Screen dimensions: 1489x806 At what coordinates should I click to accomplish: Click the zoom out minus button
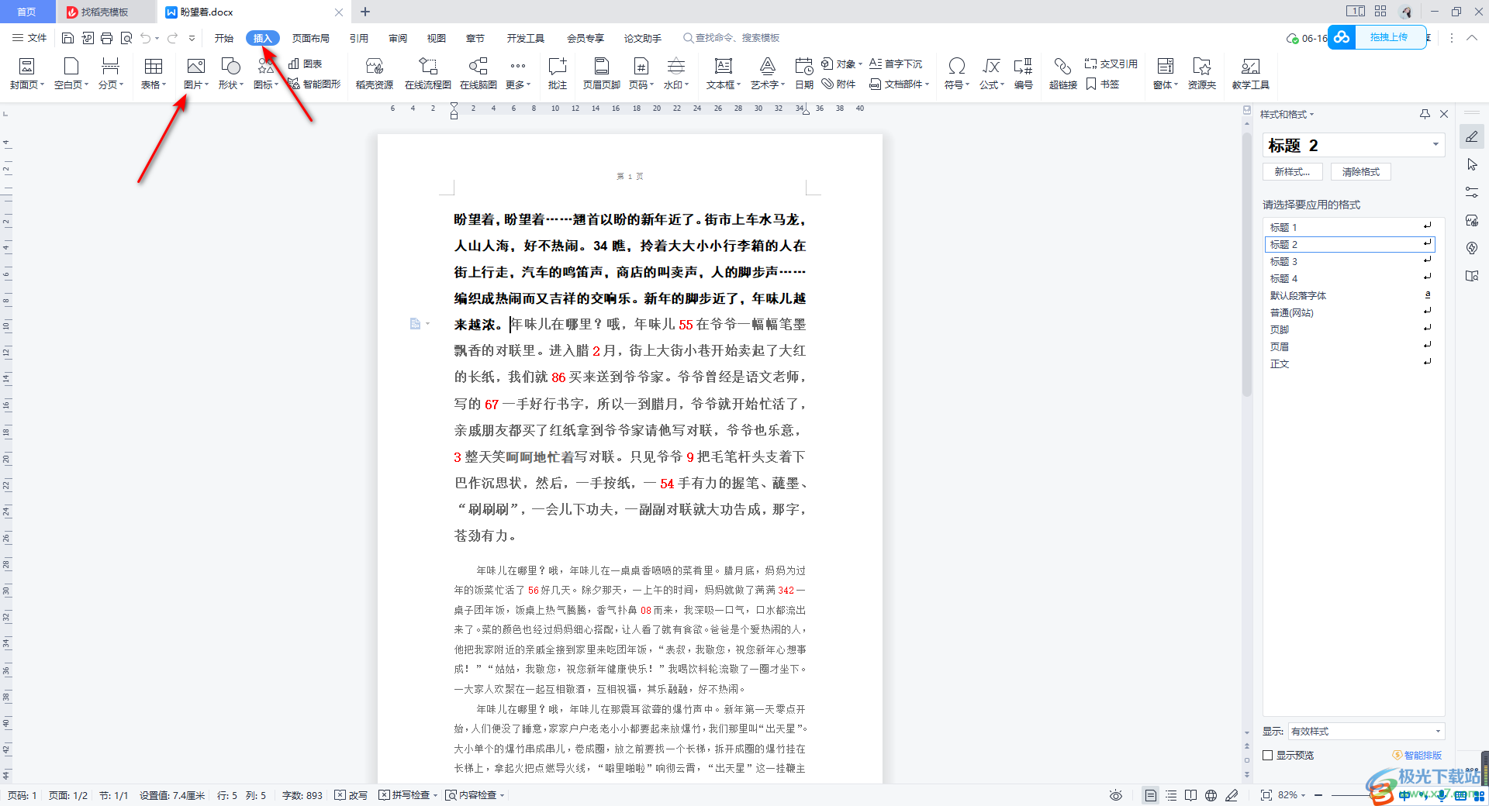[1318, 795]
